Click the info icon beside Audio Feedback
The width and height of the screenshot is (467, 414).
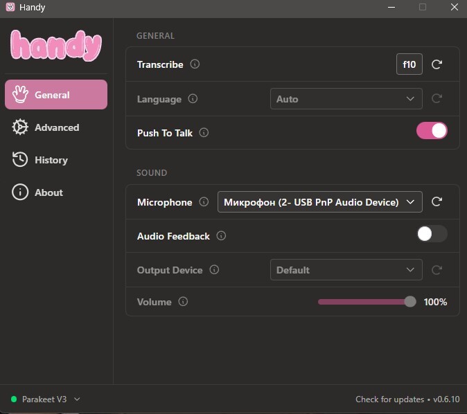point(221,236)
